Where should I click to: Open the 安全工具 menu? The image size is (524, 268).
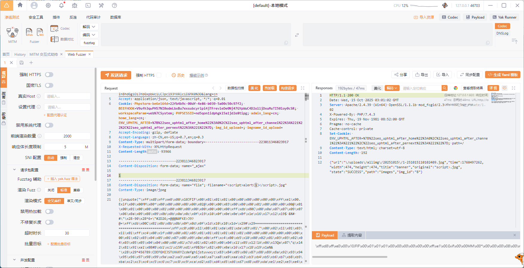pos(36,17)
